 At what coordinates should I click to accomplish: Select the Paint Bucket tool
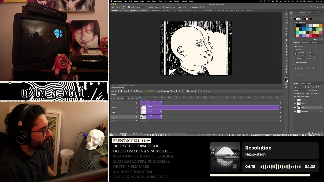(286, 49)
